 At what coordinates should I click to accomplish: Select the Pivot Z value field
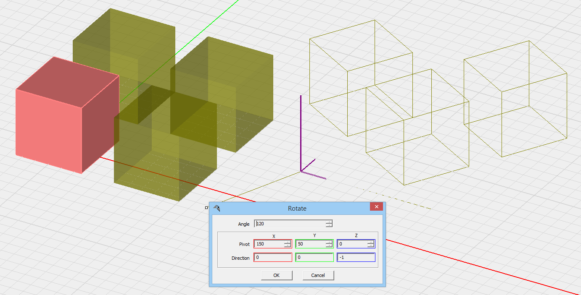pos(352,244)
